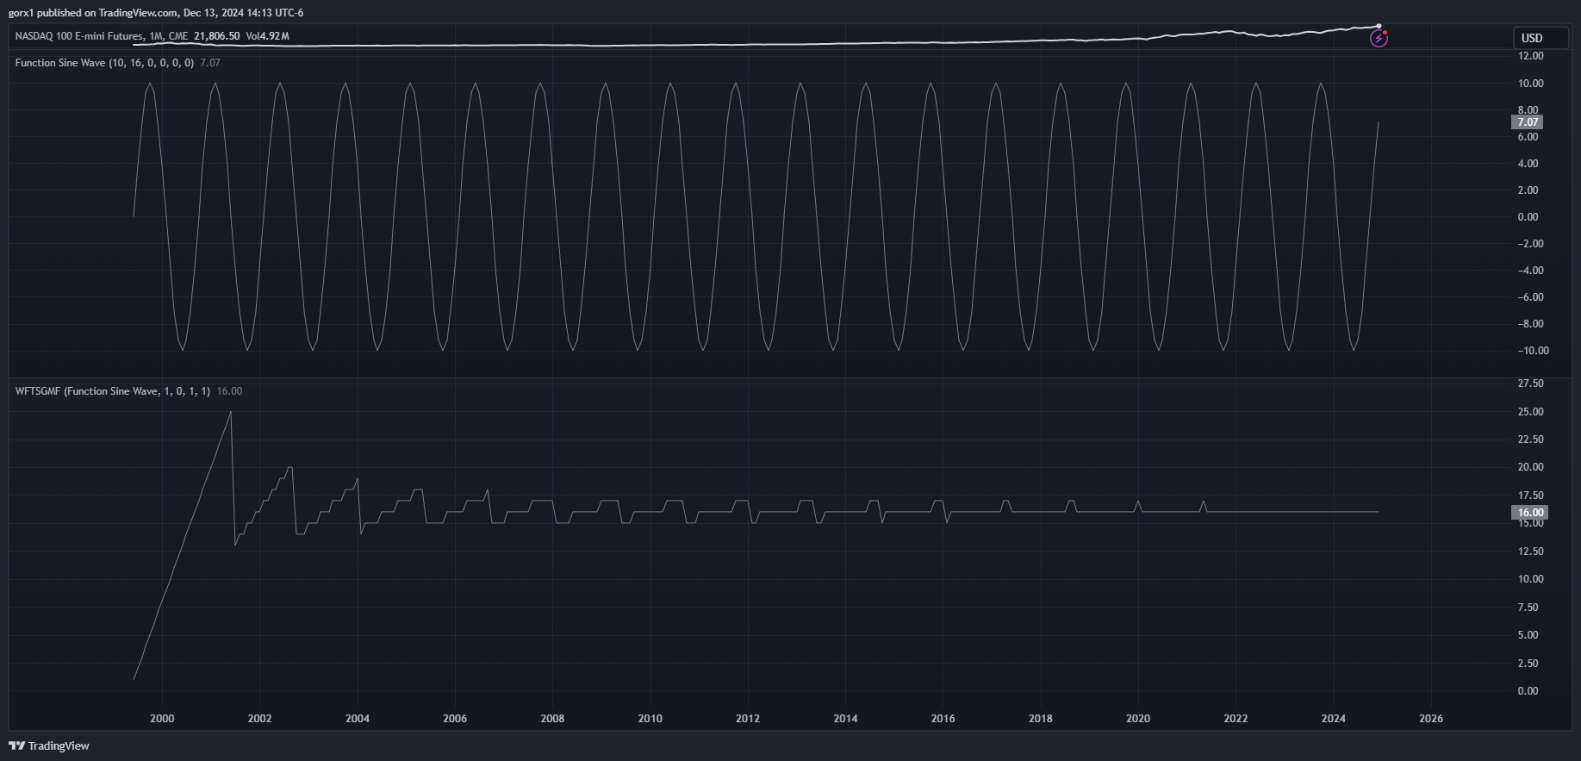This screenshot has height=761, width=1581.
Task: Click the 2010 year label on the time axis
Action: tap(650, 719)
